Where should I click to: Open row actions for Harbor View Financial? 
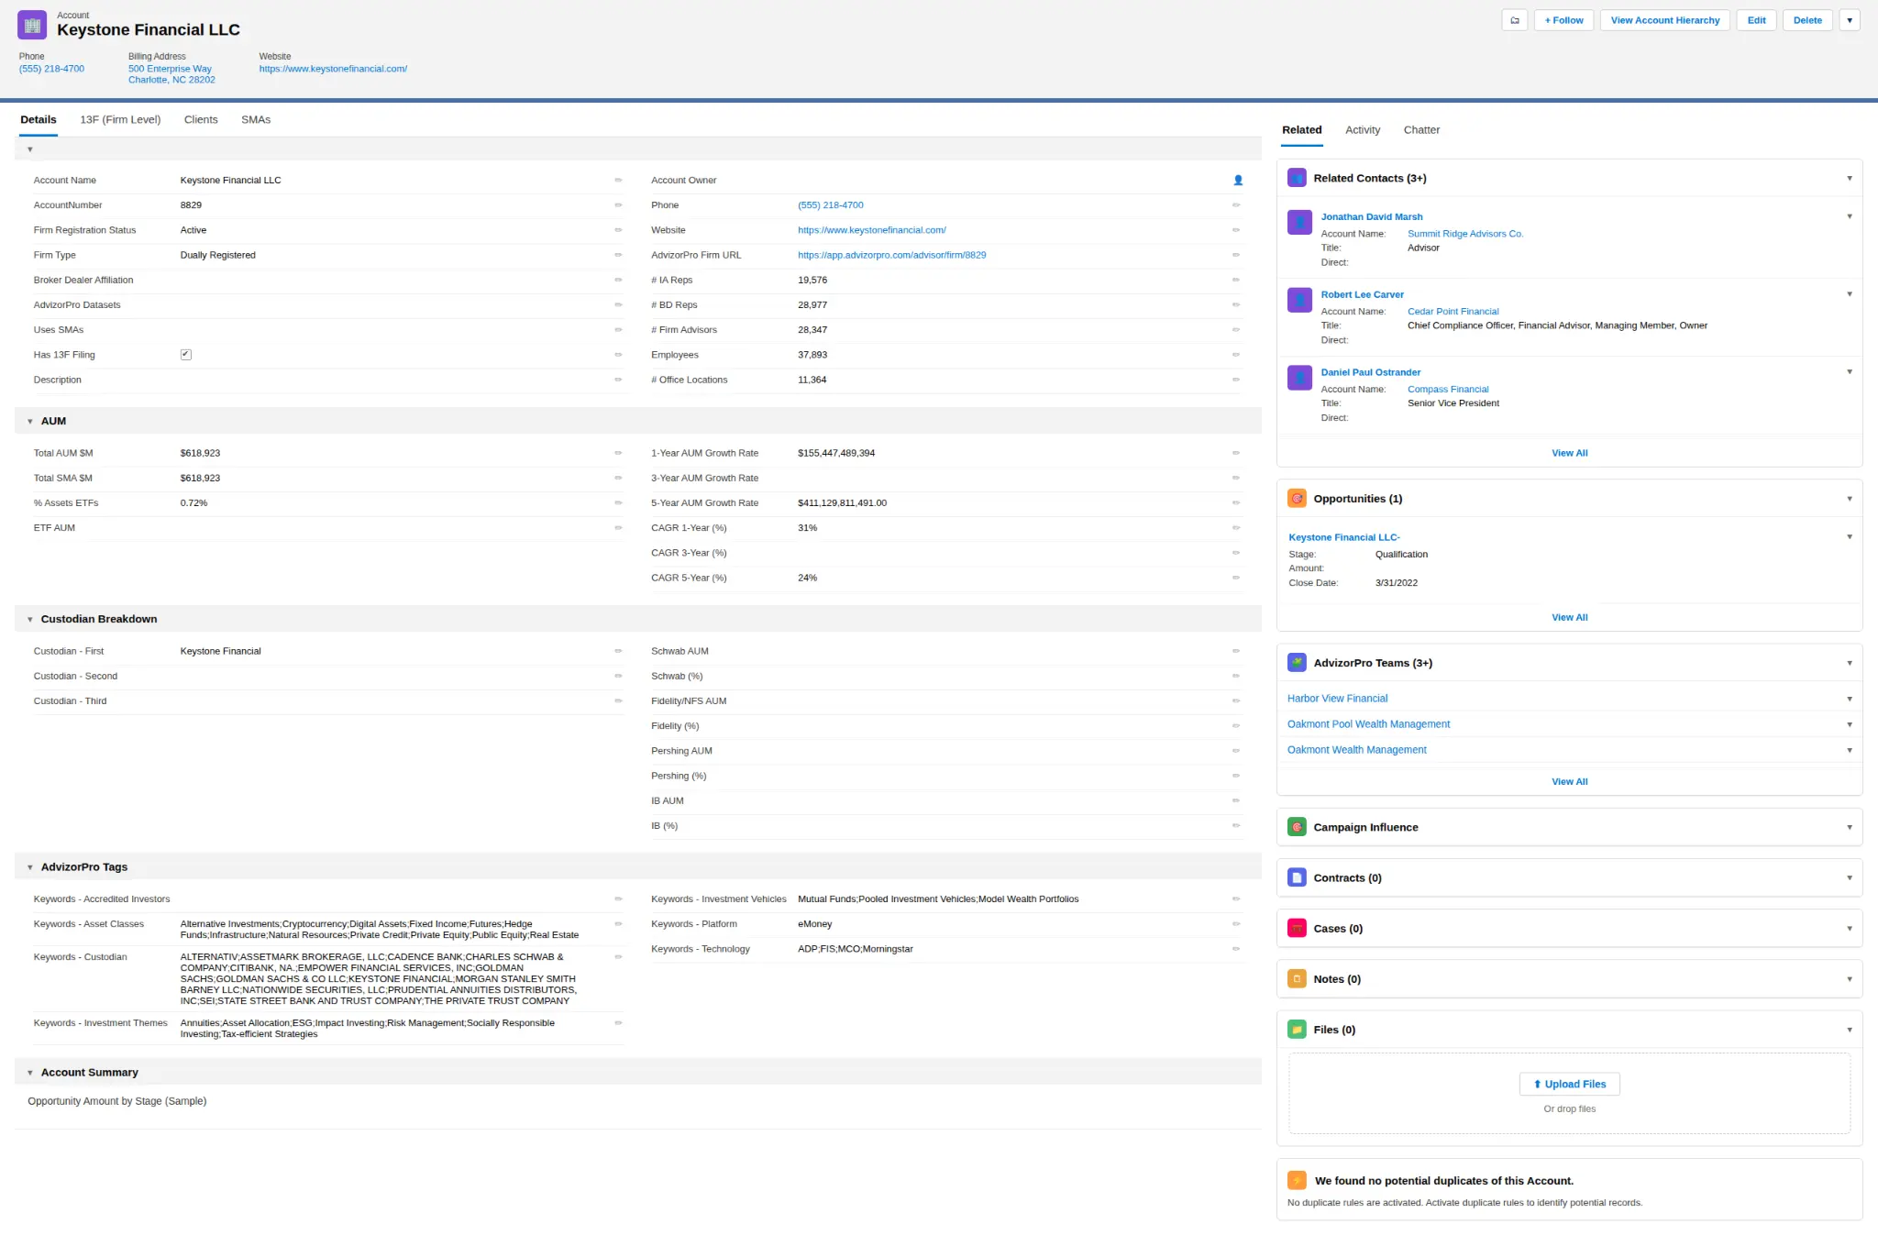point(1850,699)
